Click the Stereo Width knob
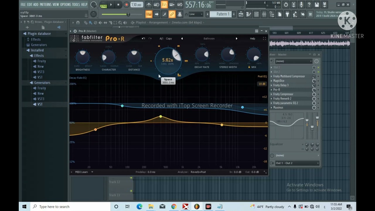The height and width of the screenshot is (211, 375). click(x=228, y=54)
